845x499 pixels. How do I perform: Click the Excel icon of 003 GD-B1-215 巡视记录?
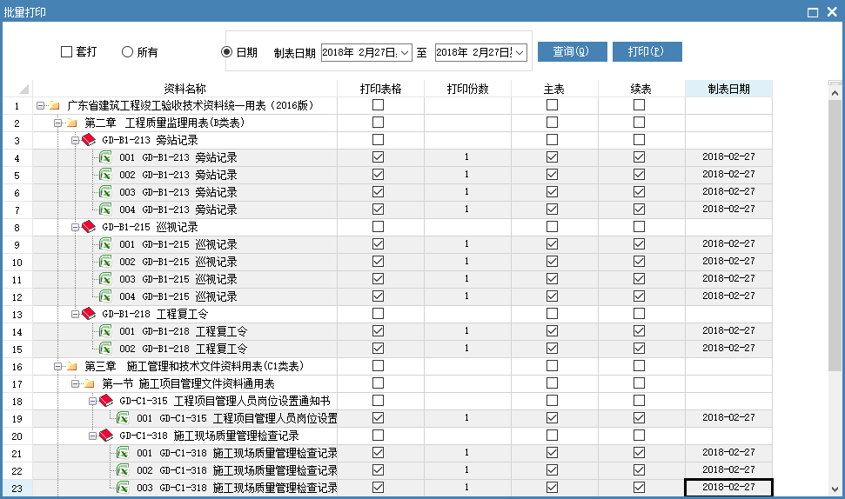pyautogui.click(x=105, y=279)
